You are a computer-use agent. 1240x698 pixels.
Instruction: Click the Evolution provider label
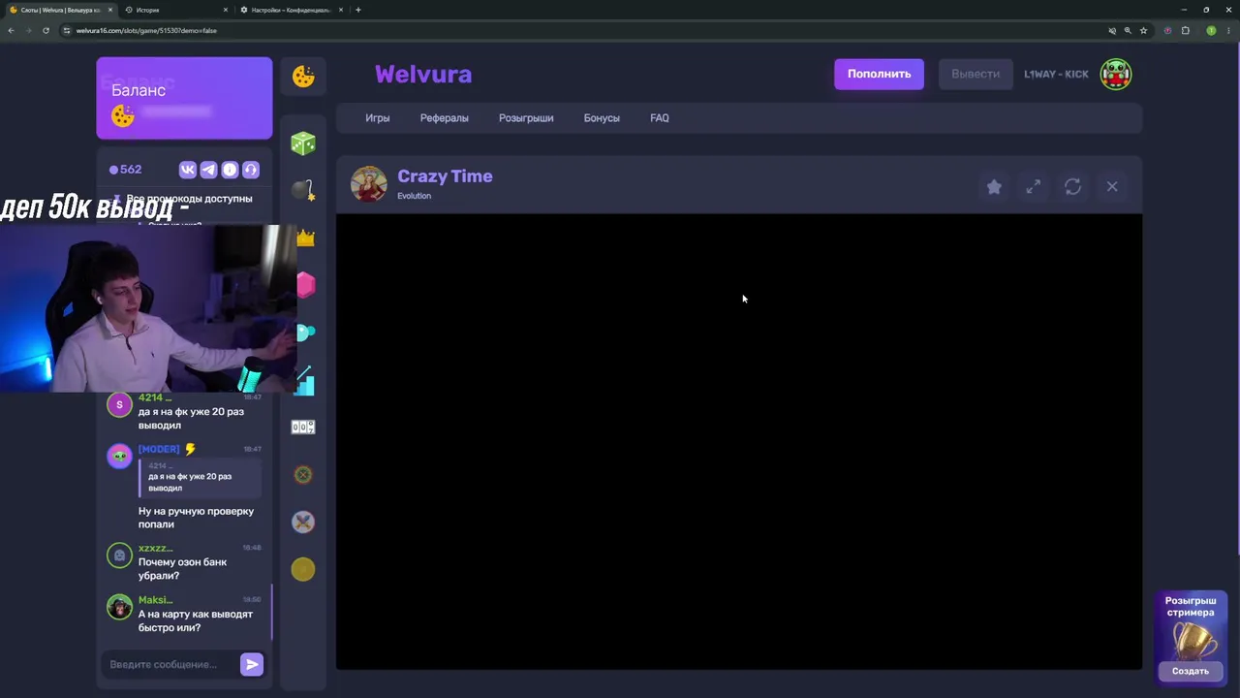(x=415, y=196)
